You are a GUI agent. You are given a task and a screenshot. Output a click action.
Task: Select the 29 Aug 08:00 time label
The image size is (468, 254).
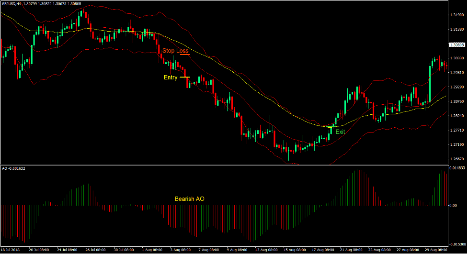click(x=435, y=250)
